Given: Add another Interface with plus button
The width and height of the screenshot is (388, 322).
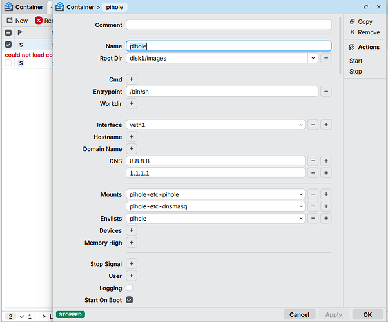Looking at the screenshot, I should point(326,125).
